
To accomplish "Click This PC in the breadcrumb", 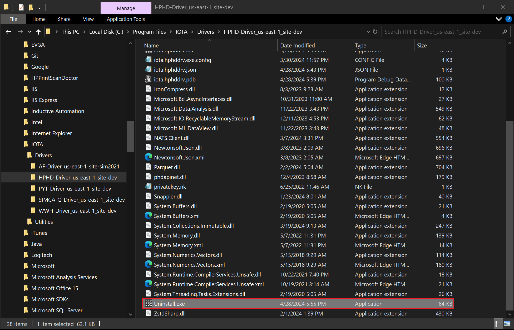I will click(70, 32).
